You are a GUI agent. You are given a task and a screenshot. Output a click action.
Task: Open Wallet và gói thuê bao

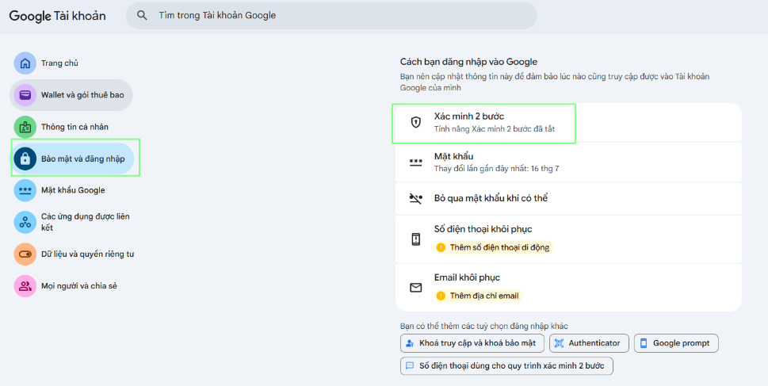tap(71, 95)
